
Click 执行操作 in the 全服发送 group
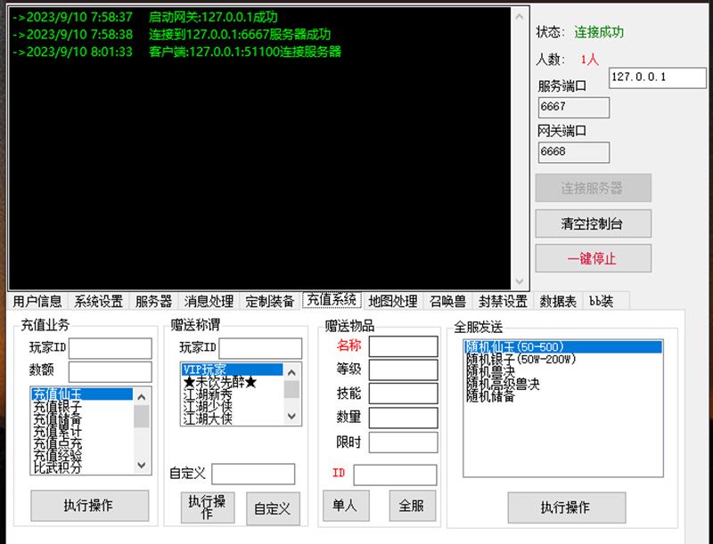[565, 507]
